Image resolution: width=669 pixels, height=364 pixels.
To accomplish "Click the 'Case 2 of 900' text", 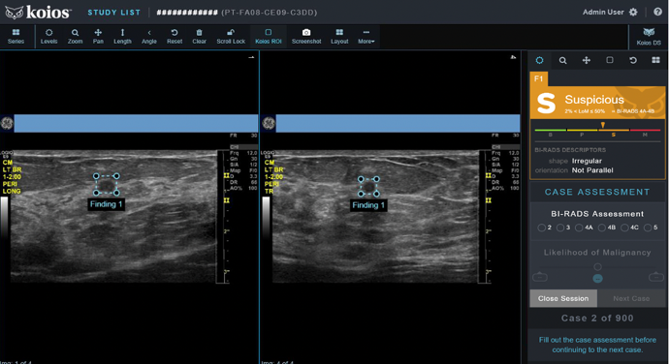I will 597,318.
